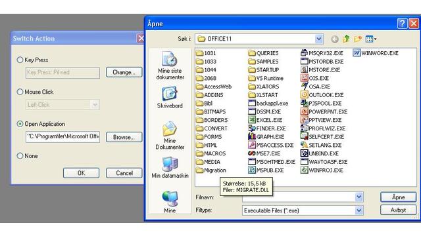Select the BITMAPS folder
This screenshot has height=236, width=421.
pos(210,111)
